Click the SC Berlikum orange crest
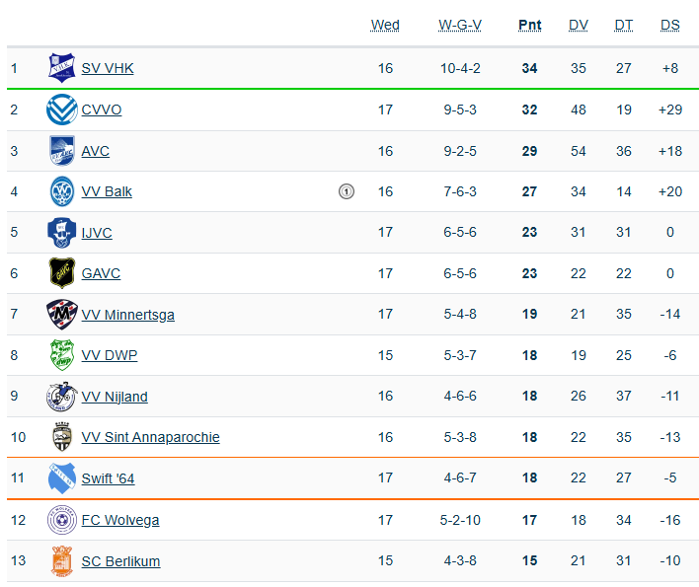 point(62,561)
